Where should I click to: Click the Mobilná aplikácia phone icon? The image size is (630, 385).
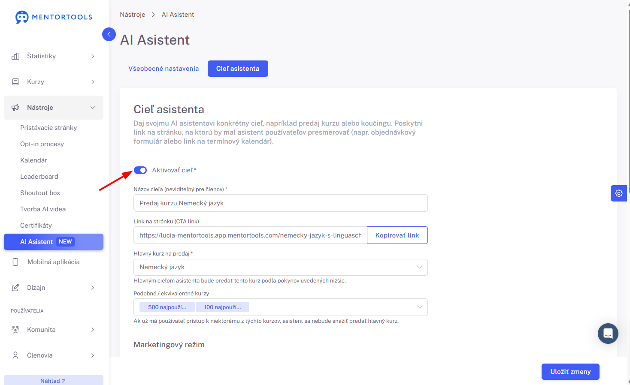[15, 262]
